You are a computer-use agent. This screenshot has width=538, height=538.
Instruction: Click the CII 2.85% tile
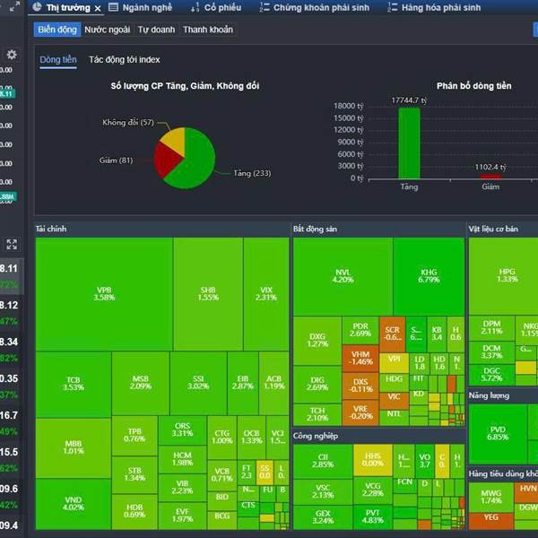pos(323,461)
